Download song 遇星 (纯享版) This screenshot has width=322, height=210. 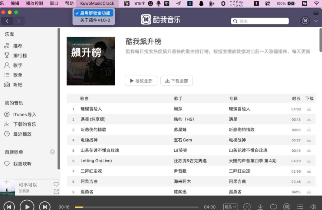(x=309, y=119)
